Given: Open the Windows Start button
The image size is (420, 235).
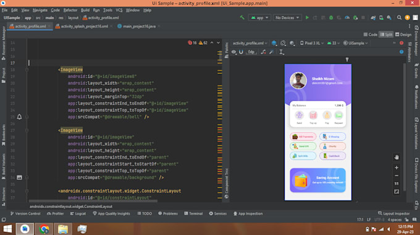Looking at the screenshot, I should pos(7,229).
